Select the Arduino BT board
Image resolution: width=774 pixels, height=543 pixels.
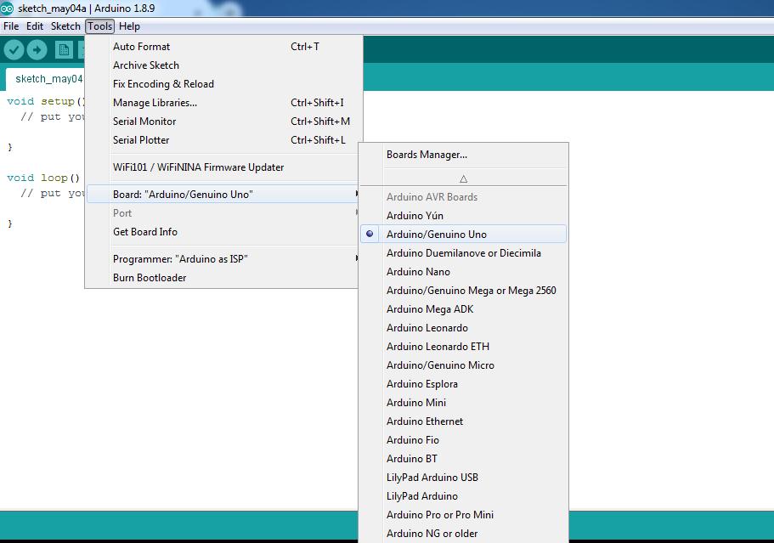tap(464, 459)
